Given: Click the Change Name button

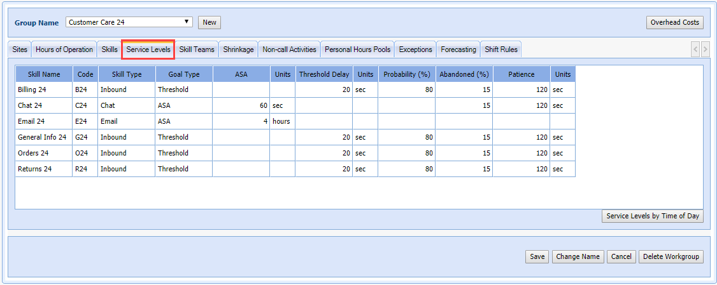Looking at the screenshot, I should tap(578, 256).
